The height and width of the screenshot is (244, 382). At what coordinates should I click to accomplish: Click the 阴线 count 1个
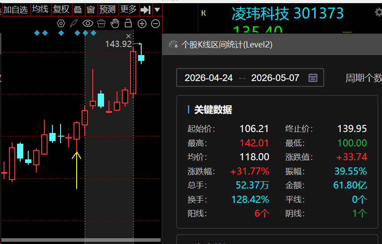(360, 214)
